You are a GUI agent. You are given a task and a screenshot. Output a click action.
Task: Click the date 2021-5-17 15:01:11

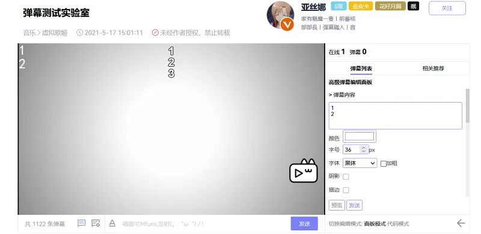point(114,33)
